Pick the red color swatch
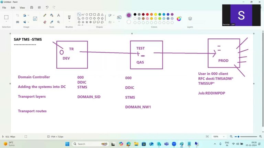264x148 pixels. (x=147, y=14)
